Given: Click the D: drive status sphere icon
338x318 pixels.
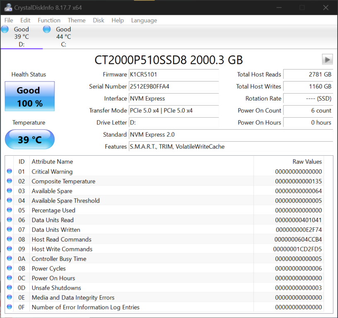Looking at the screenshot, I should (x=5, y=29).
